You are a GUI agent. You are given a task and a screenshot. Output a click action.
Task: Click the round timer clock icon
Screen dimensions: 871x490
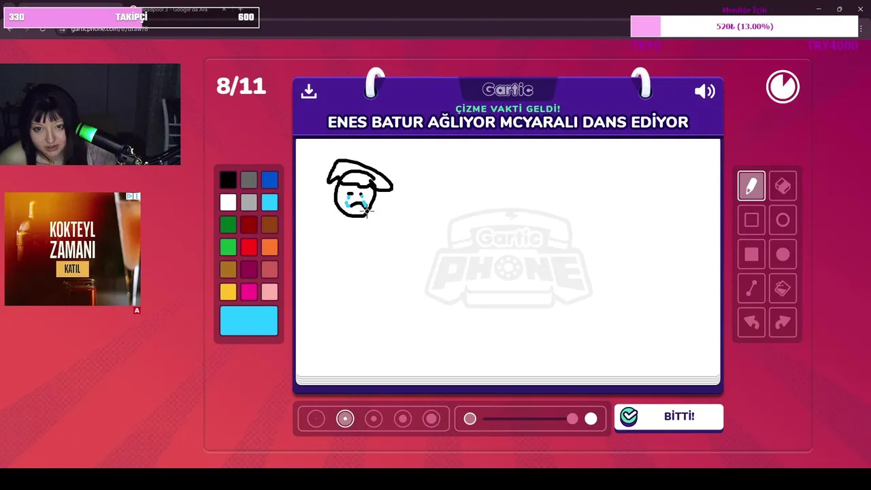pos(783,87)
